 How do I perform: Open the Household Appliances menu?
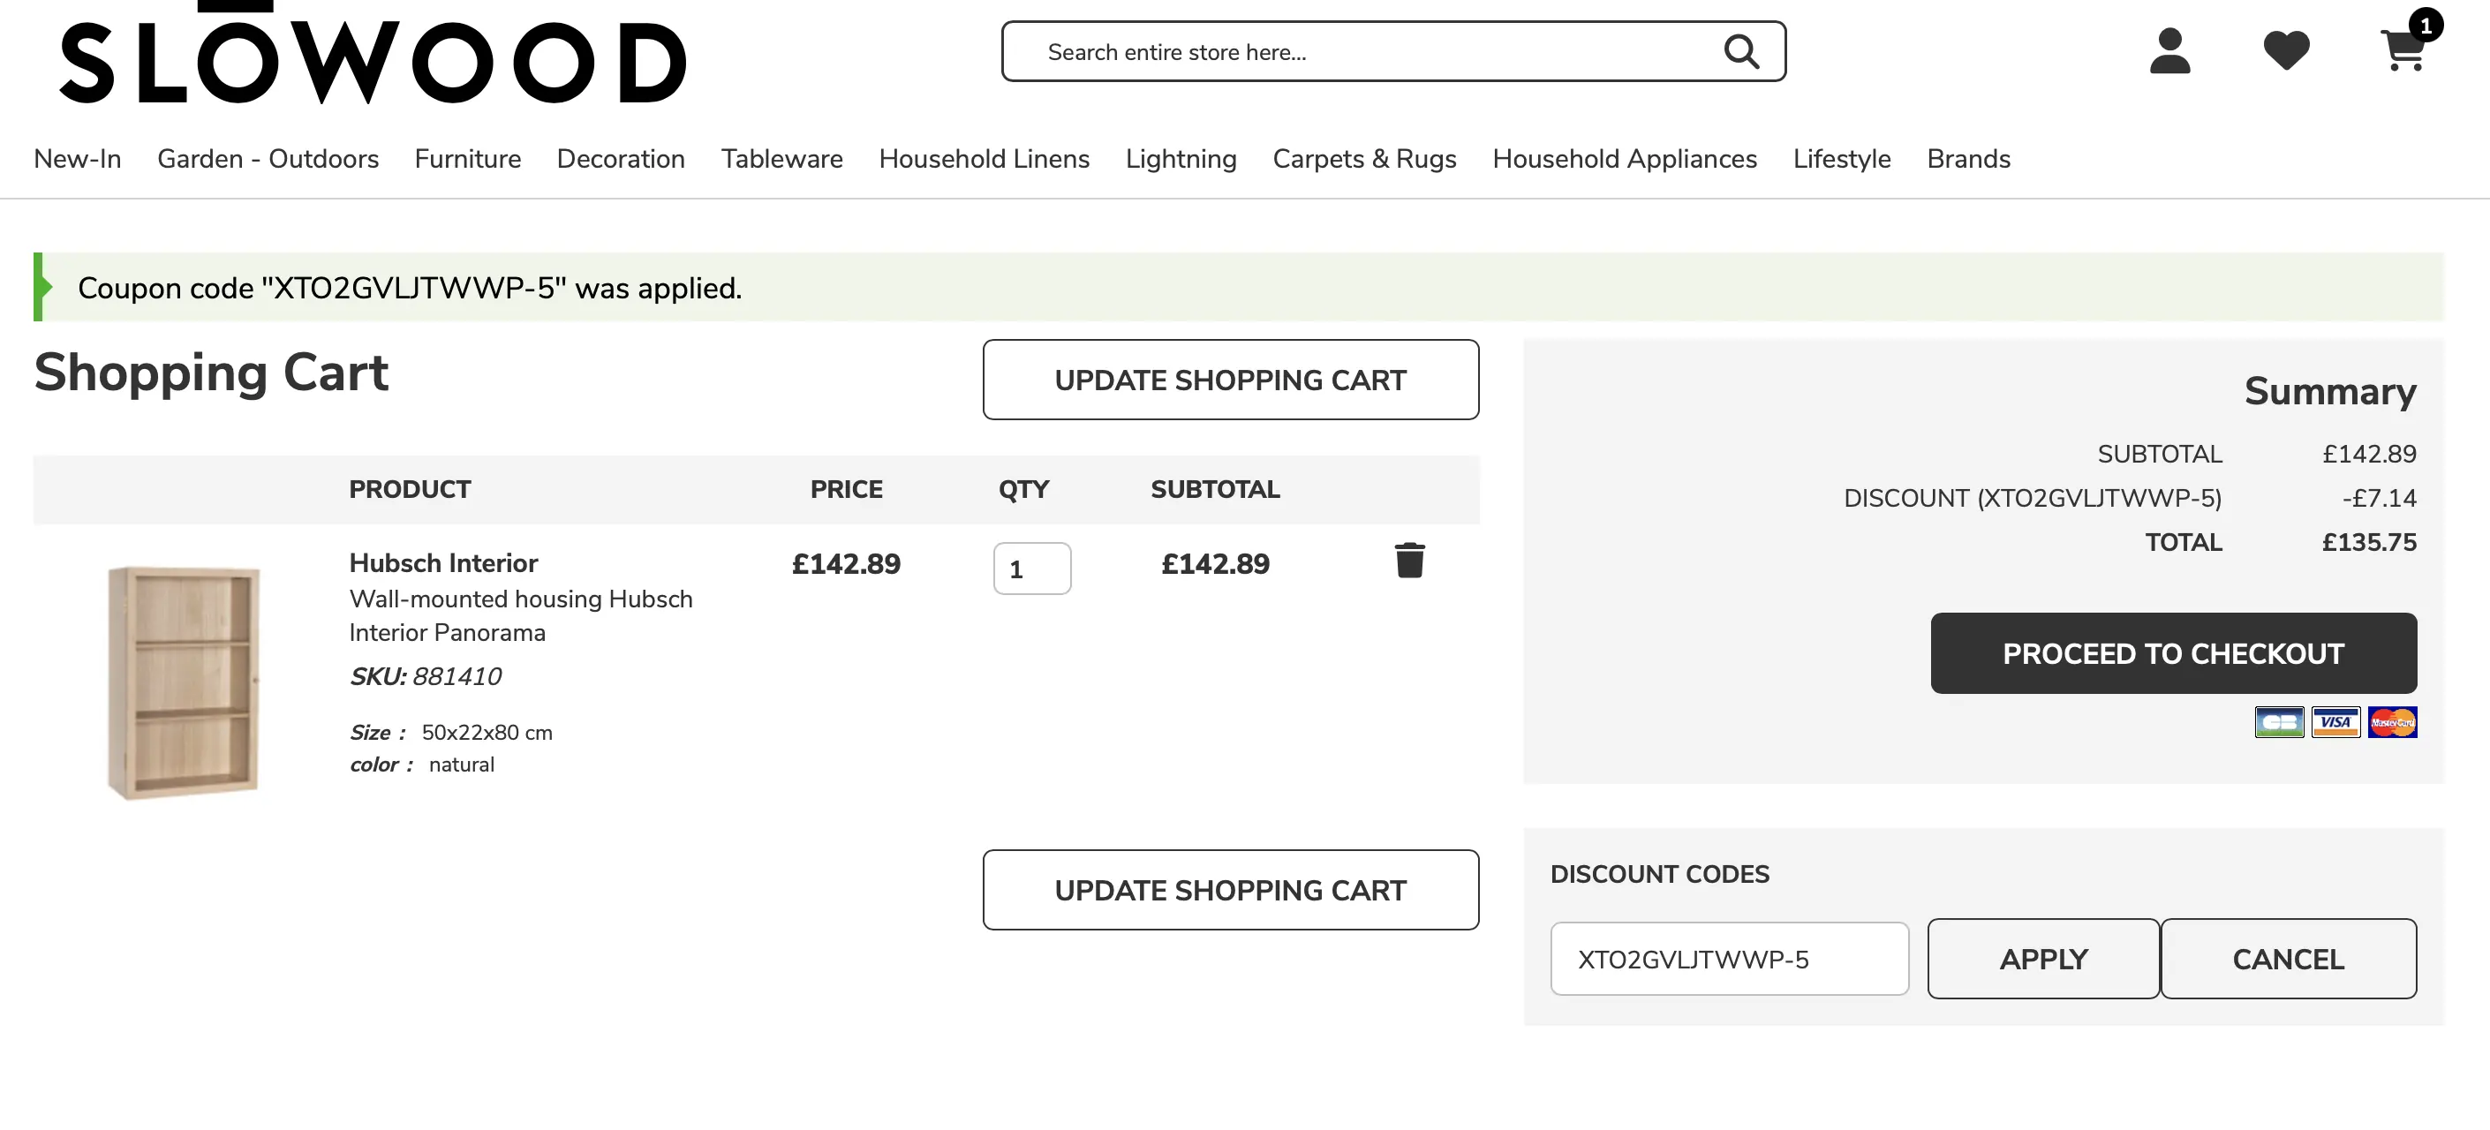point(1624,159)
